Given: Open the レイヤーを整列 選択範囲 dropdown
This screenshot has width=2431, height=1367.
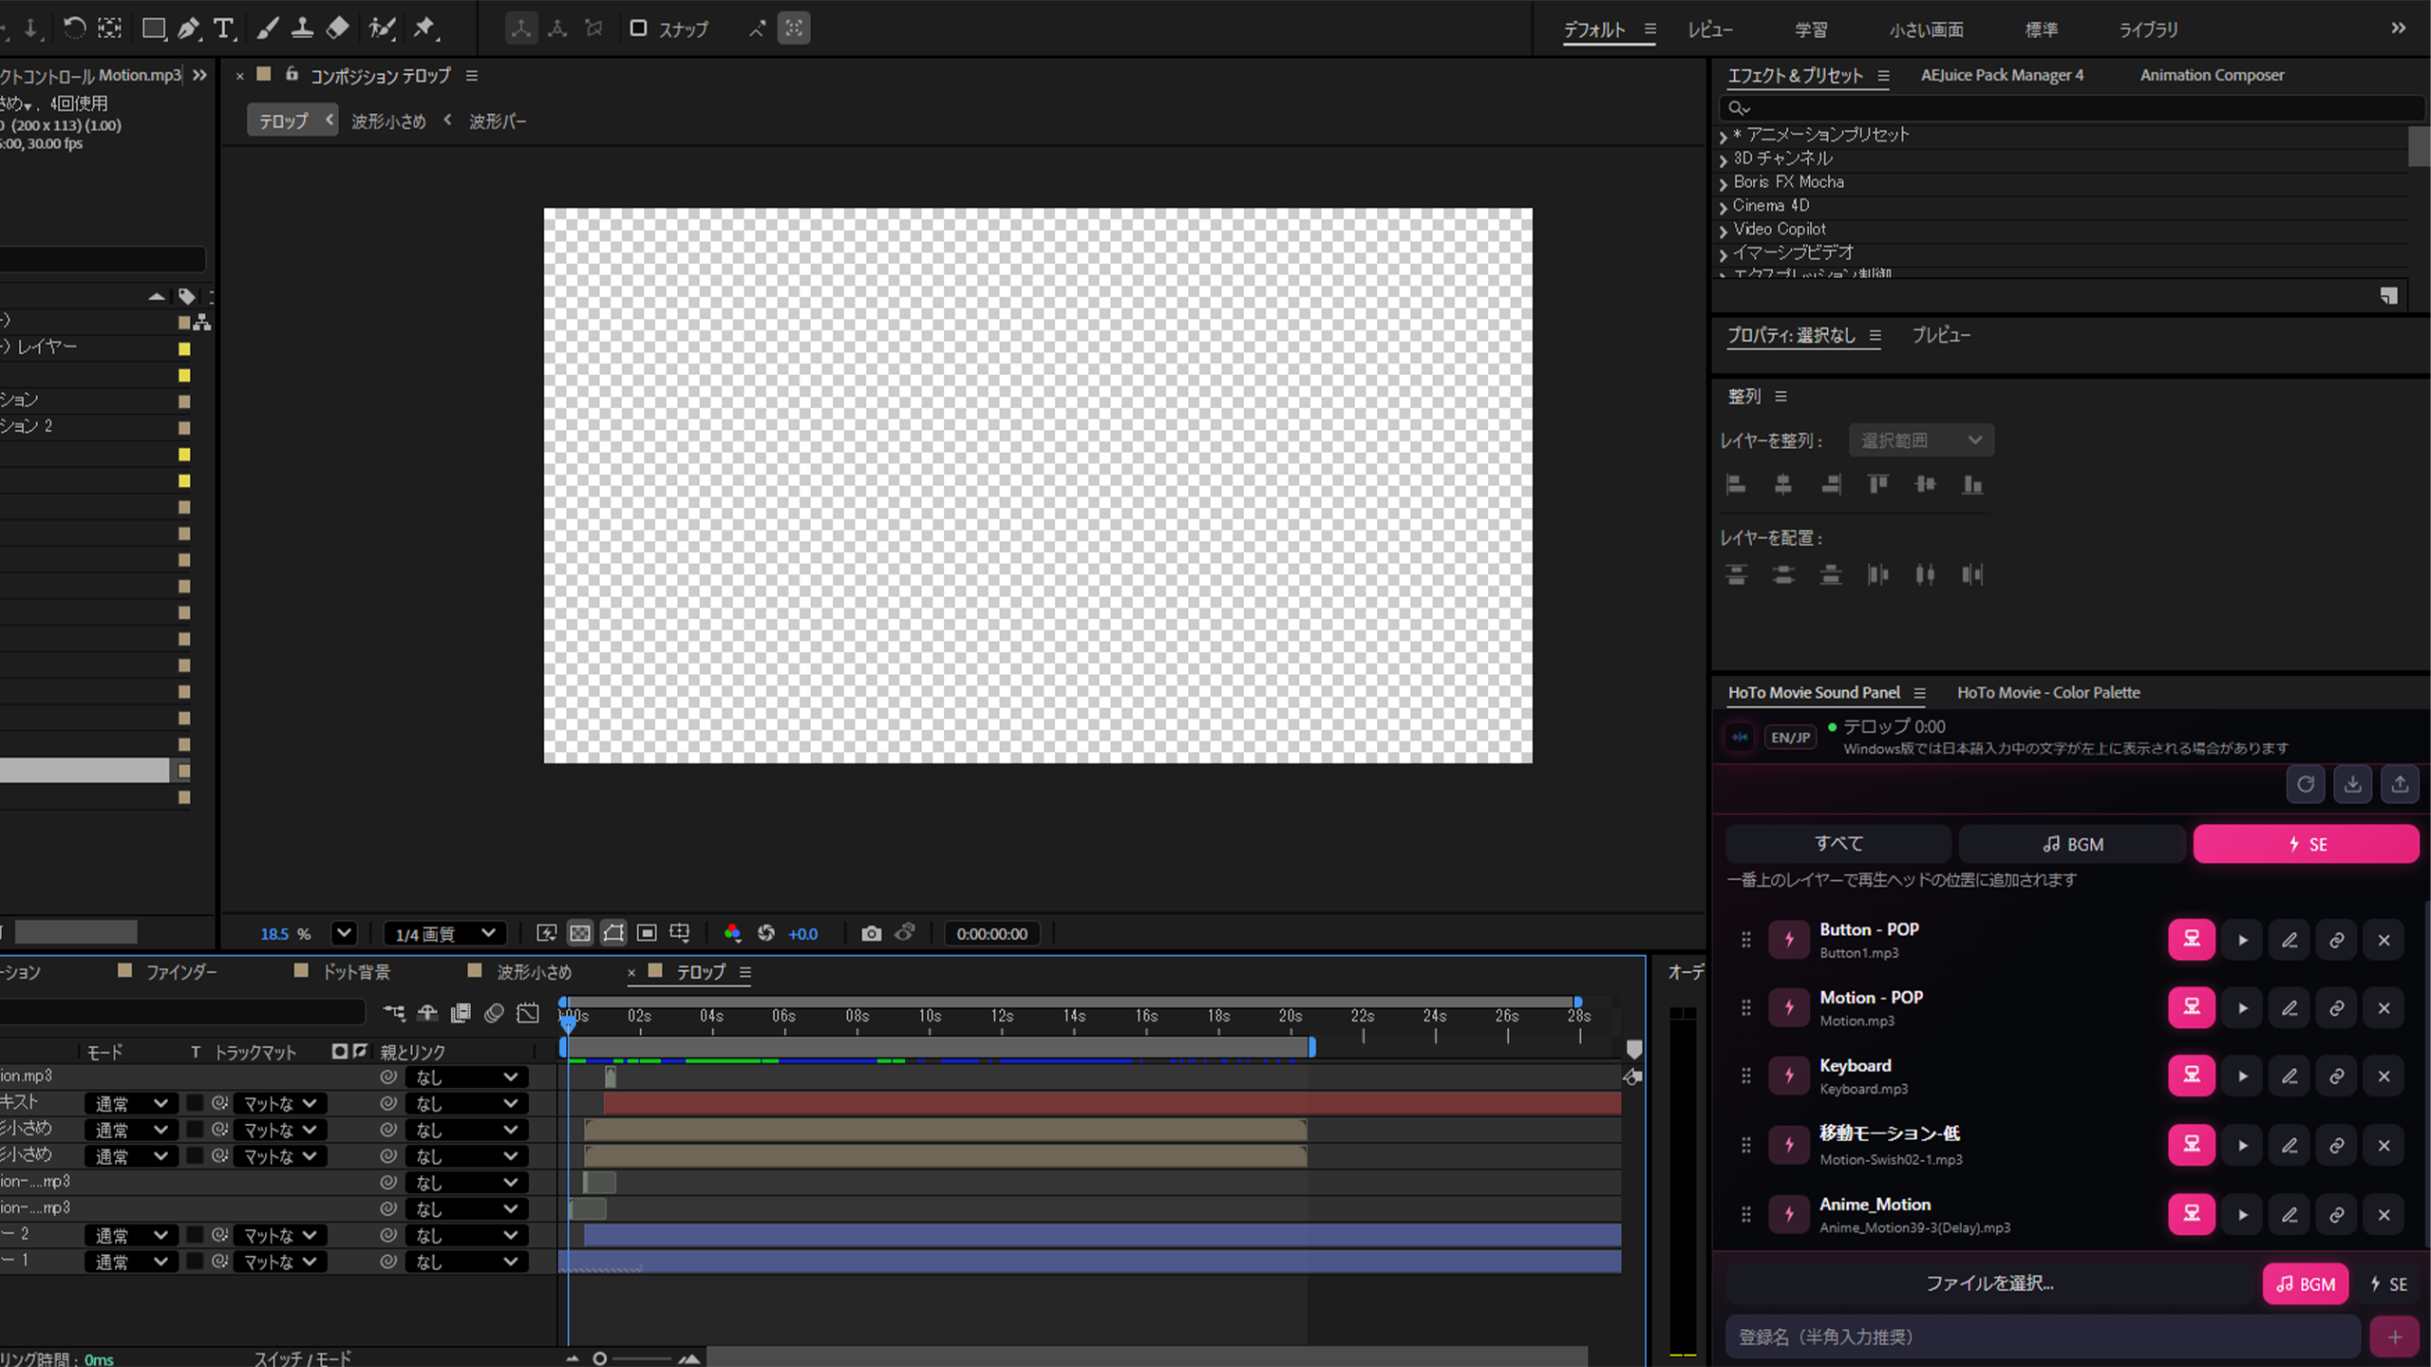Looking at the screenshot, I should (x=1921, y=440).
